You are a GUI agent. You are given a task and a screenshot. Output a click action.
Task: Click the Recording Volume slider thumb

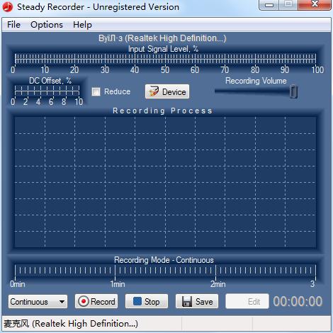(x=293, y=91)
